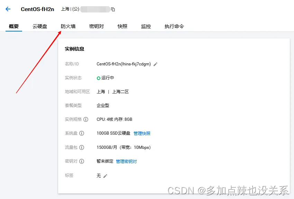Click the 上海二区 availability zone text
294x199 pixels.
click(120, 92)
